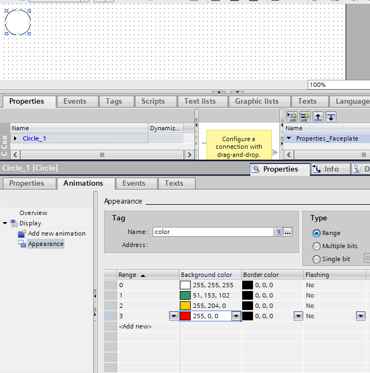Open Flashing dropdown for range 3
This screenshot has height=373, width=370.
click(x=360, y=316)
